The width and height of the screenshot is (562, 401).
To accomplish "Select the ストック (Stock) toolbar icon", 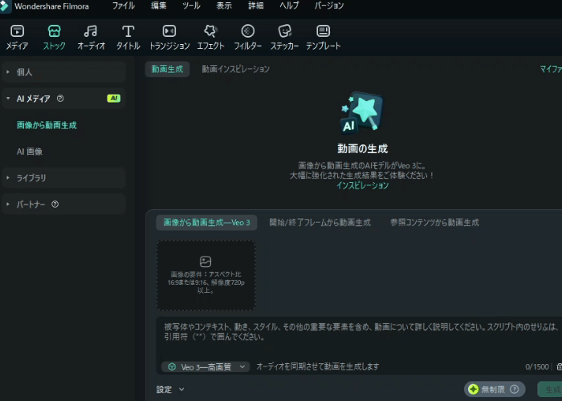I will (x=54, y=31).
